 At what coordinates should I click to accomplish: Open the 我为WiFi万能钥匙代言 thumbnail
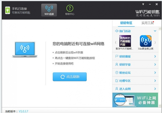point(125,41)
